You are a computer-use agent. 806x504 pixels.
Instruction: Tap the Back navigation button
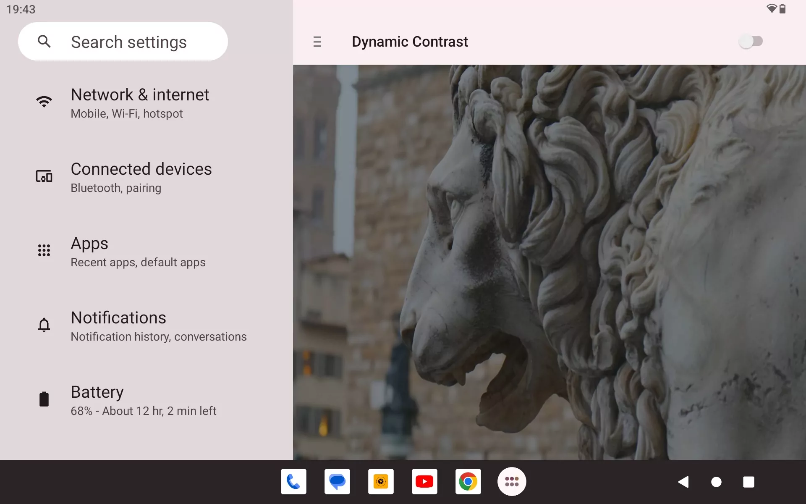pyautogui.click(x=683, y=482)
